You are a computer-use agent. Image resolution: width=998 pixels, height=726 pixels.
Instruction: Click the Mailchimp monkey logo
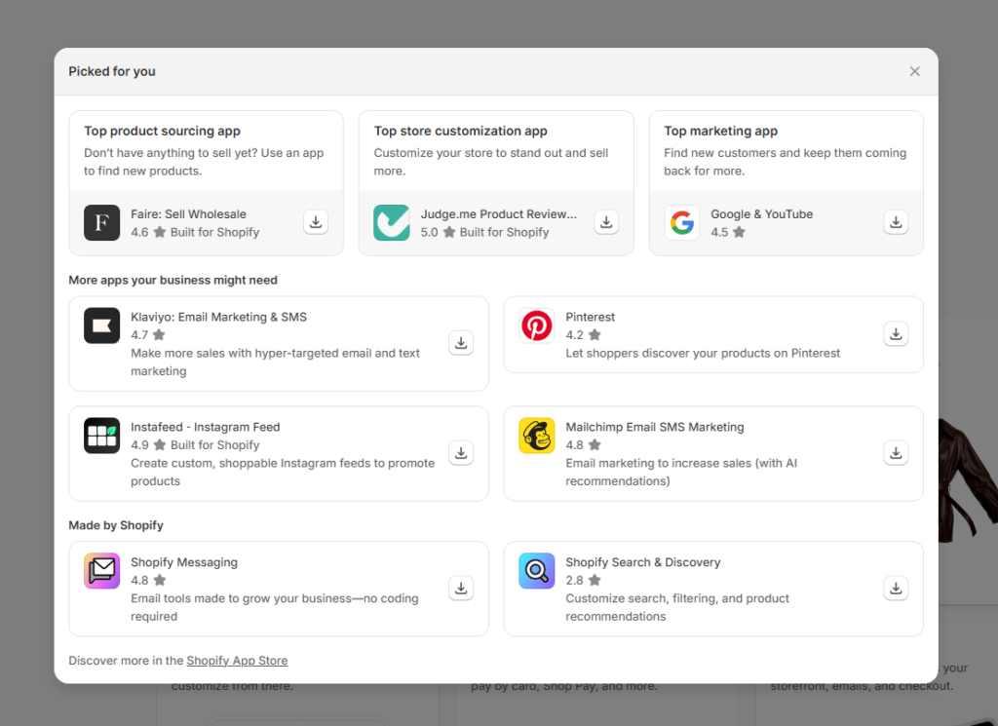pos(537,436)
